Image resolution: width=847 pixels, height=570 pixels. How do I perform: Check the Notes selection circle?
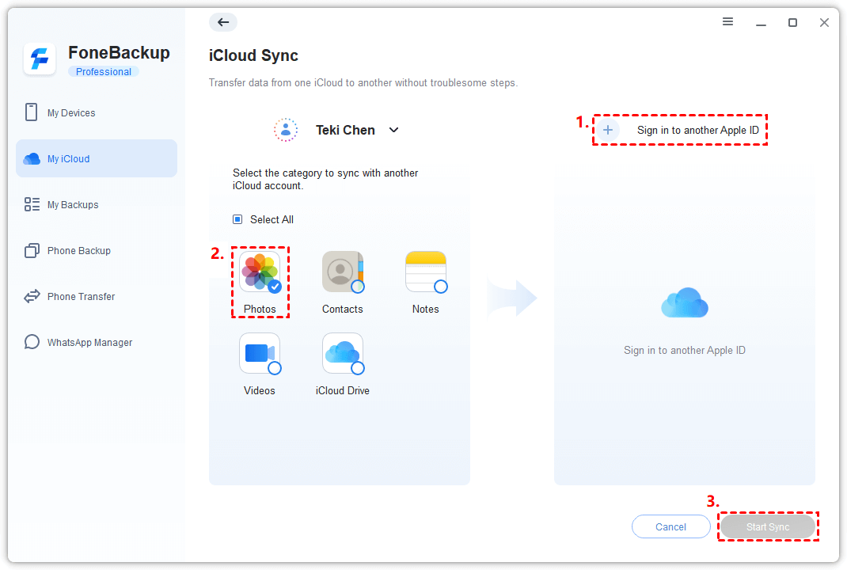tap(441, 287)
